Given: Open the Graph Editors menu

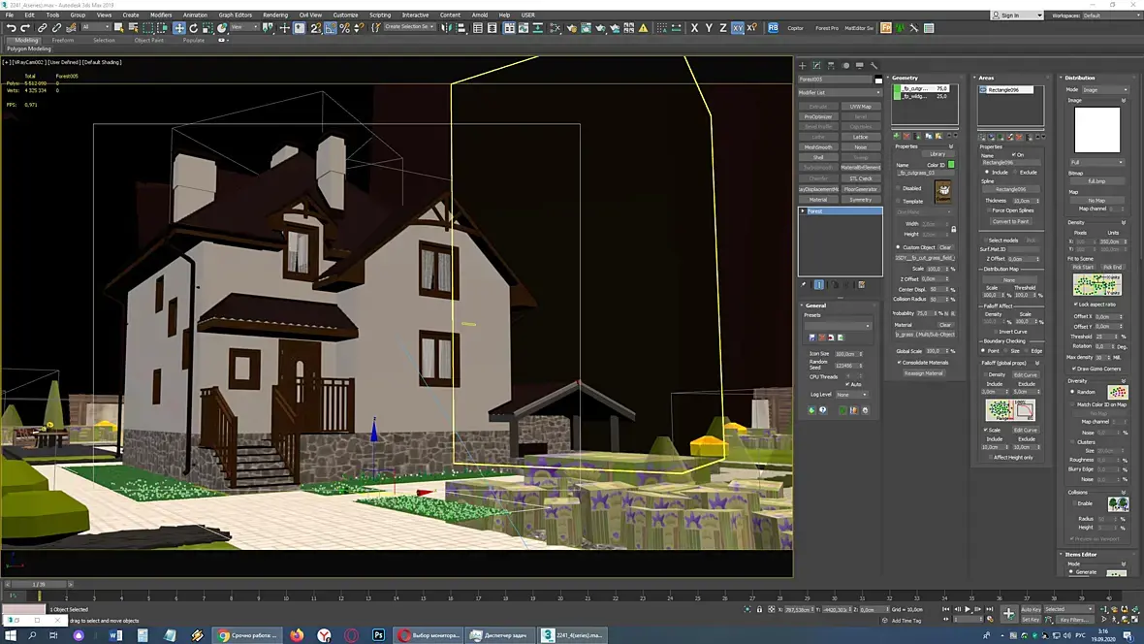Looking at the screenshot, I should [x=235, y=15].
